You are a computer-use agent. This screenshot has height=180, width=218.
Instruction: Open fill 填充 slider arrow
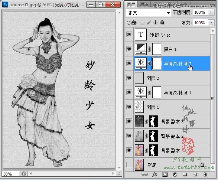click(x=211, y=23)
